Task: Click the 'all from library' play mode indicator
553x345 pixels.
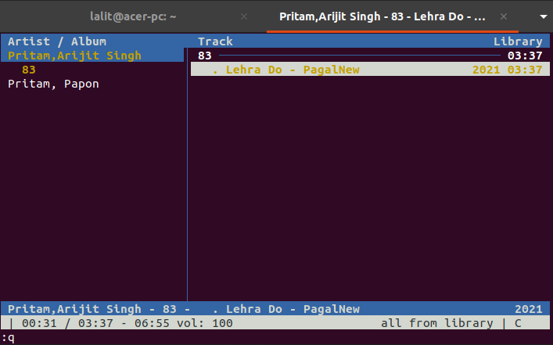Action: (436, 323)
